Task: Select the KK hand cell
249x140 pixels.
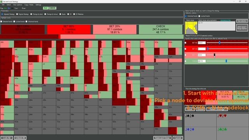Action: point(21,51)
